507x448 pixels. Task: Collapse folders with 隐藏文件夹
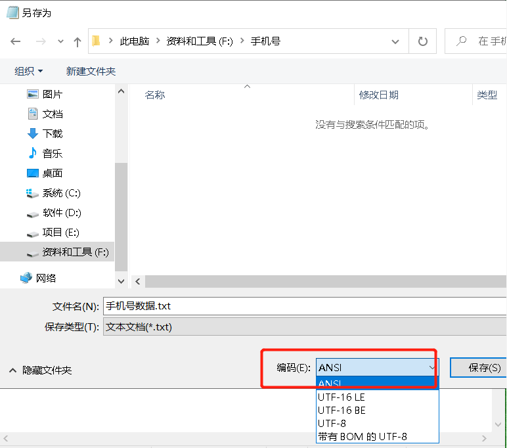(x=41, y=370)
